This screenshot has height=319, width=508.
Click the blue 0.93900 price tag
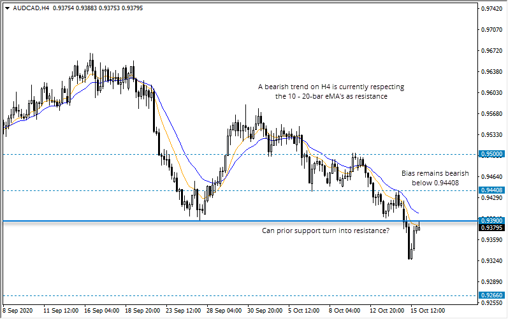pos(493,220)
